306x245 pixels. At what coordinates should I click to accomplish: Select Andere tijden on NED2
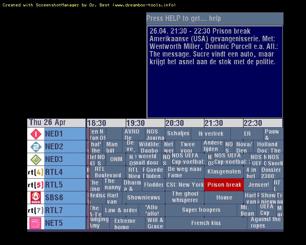pyautogui.click(x=213, y=146)
